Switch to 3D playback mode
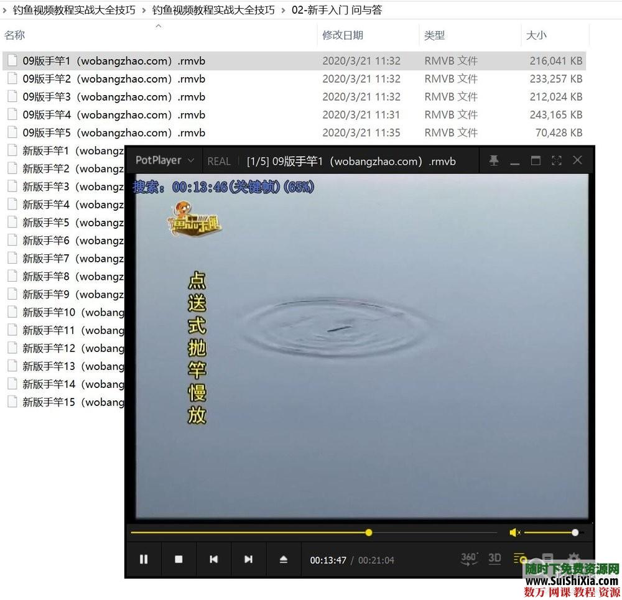The height and width of the screenshot is (600, 622). [x=494, y=558]
